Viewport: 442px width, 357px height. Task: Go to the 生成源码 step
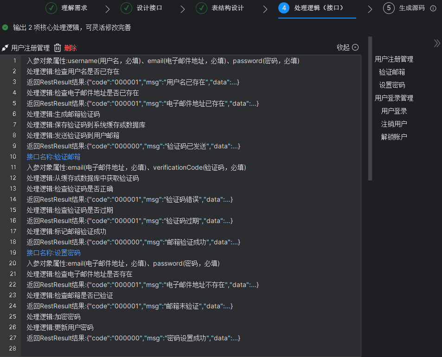[x=411, y=8]
